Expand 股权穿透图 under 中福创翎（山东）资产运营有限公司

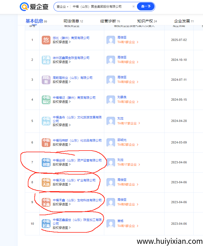tap(61, 164)
